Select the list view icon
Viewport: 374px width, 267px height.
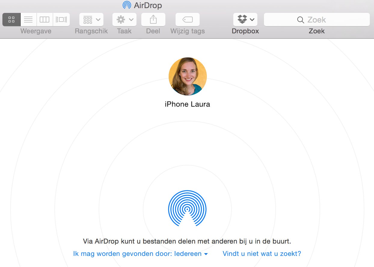coord(28,19)
